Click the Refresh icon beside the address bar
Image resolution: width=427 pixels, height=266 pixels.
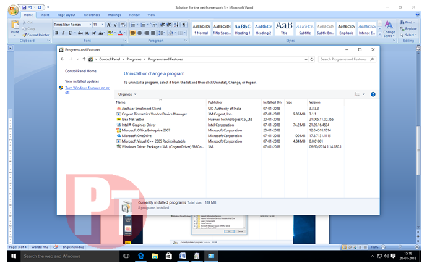pyautogui.click(x=312, y=59)
